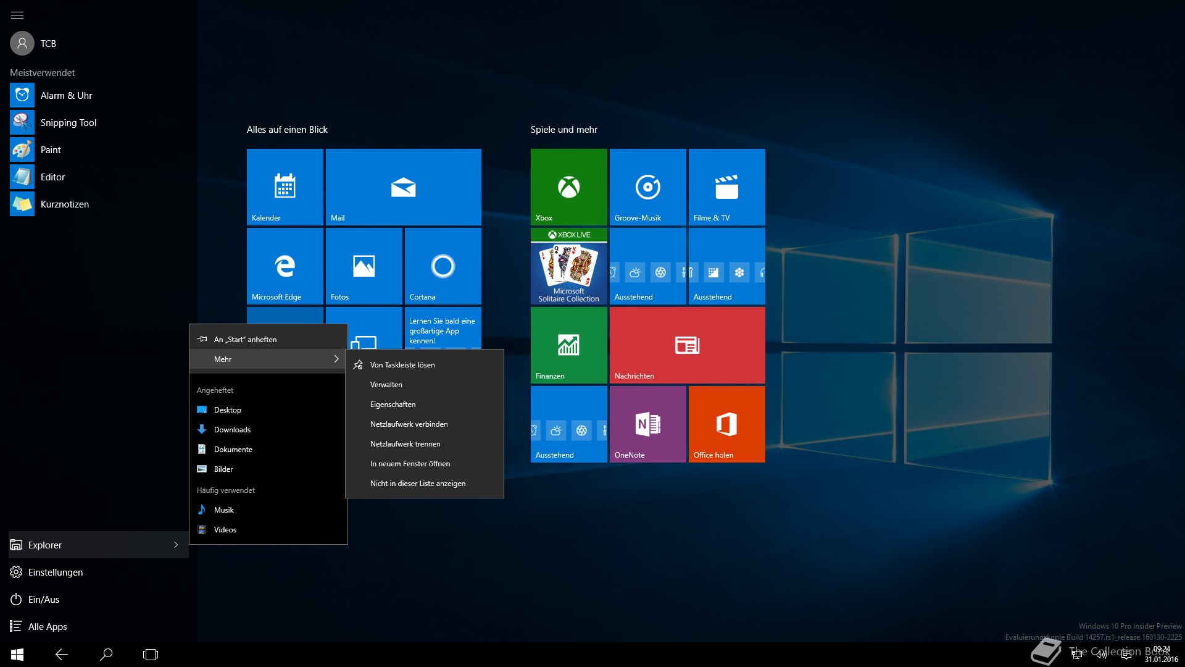Click Ausstehend tile next to Solitaire
The width and height of the screenshot is (1185, 667).
(648, 266)
